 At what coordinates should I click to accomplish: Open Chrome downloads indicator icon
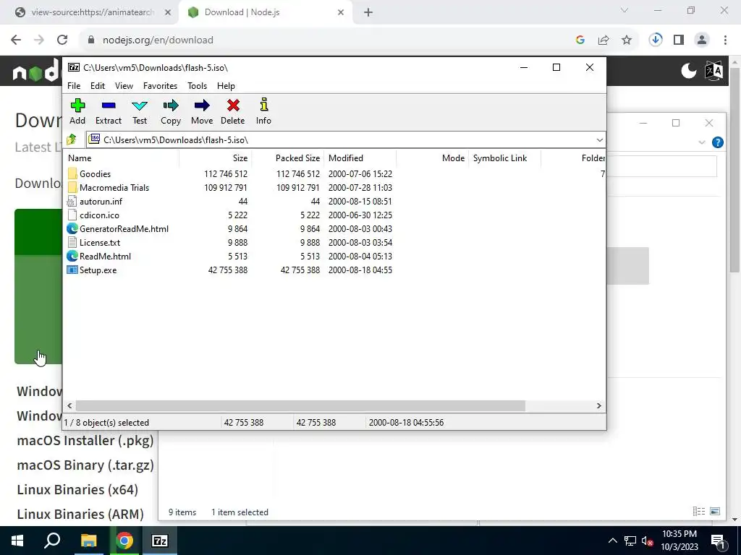click(x=655, y=40)
